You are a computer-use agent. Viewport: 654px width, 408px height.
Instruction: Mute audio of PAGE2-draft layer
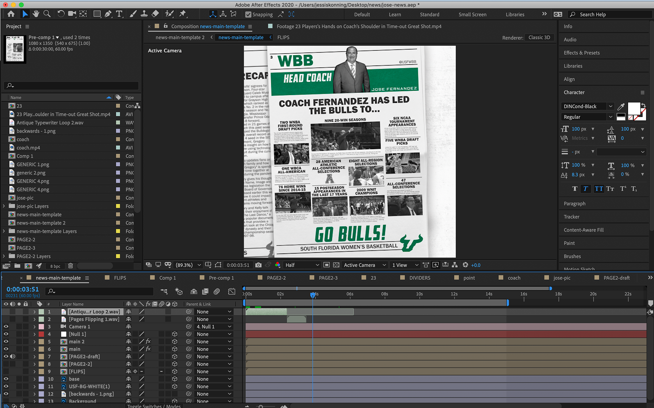click(13, 357)
